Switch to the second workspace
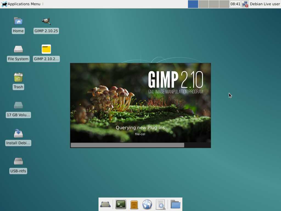The width and height of the screenshot is (281, 211). [203, 4]
